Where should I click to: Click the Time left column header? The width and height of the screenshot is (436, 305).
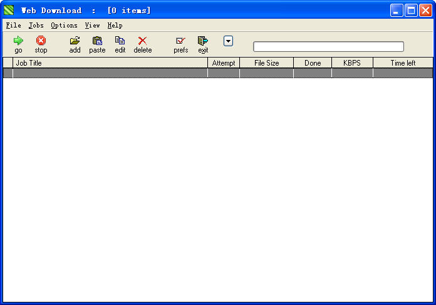tap(403, 63)
